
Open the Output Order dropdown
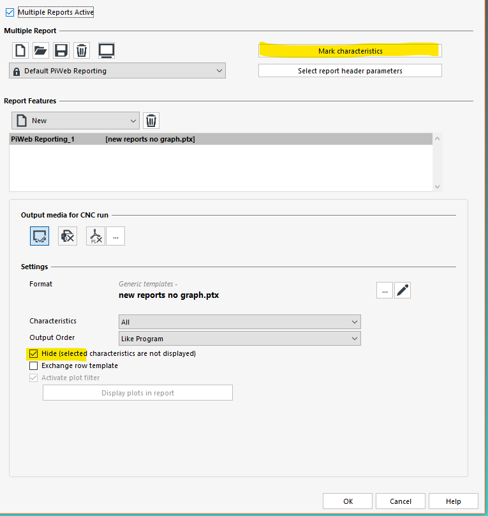point(239,338)
